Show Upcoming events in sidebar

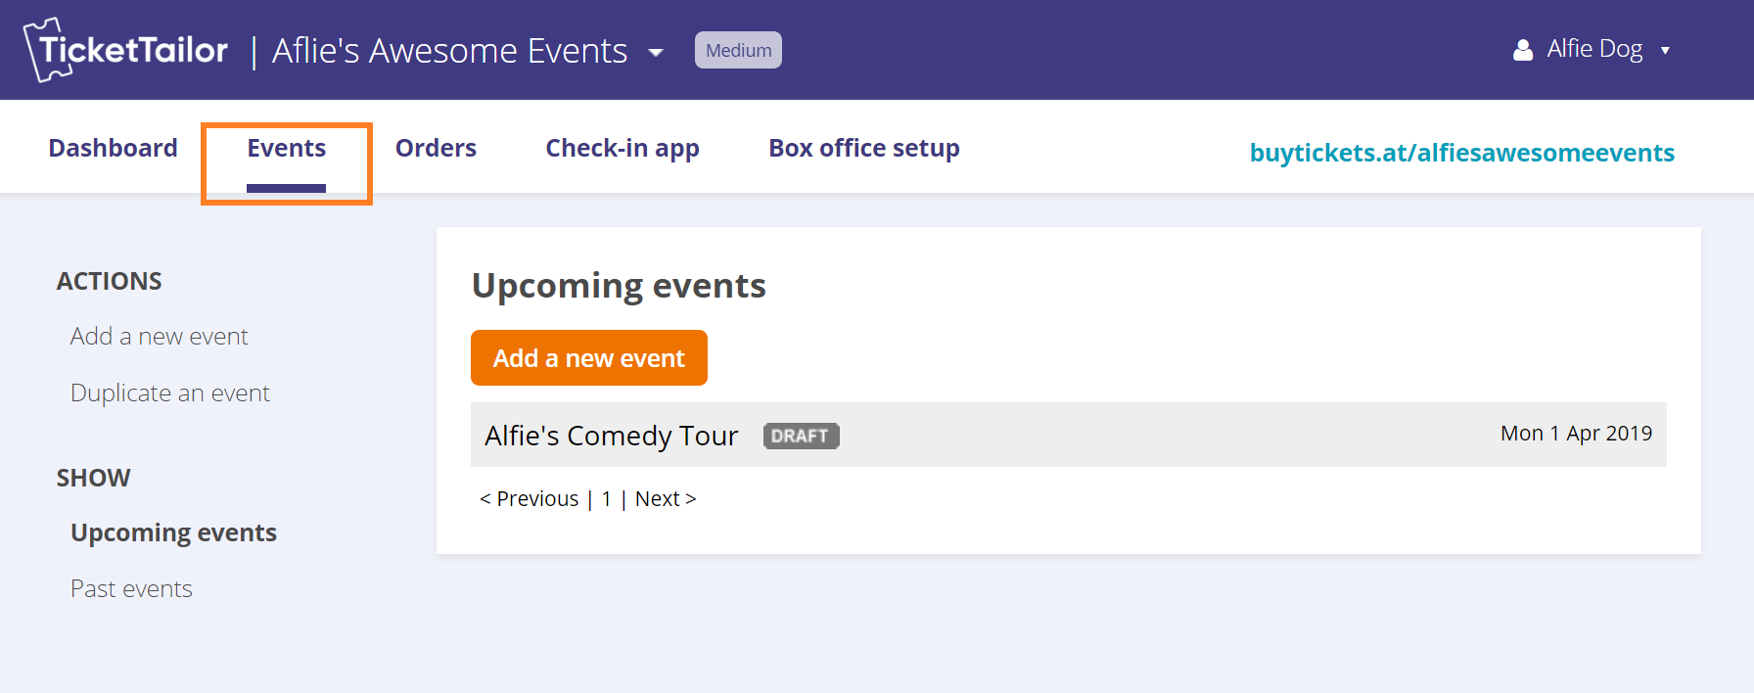pos(173,532)
